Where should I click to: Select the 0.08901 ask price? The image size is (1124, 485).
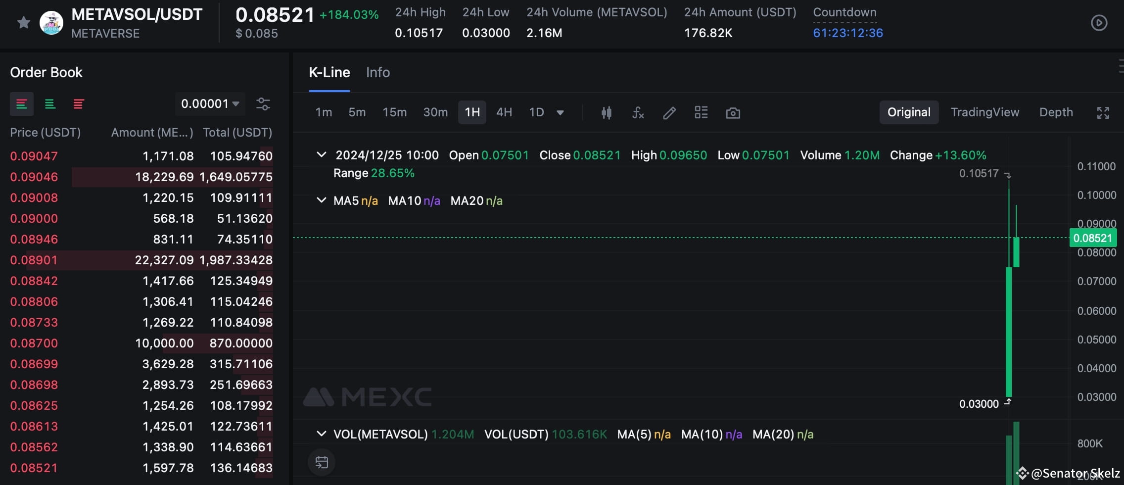tap(34, 260)
